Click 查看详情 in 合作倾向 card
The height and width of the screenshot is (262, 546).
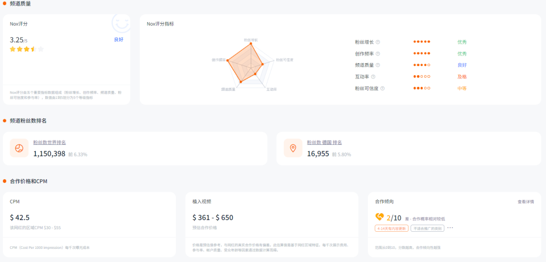click(526, 202)
